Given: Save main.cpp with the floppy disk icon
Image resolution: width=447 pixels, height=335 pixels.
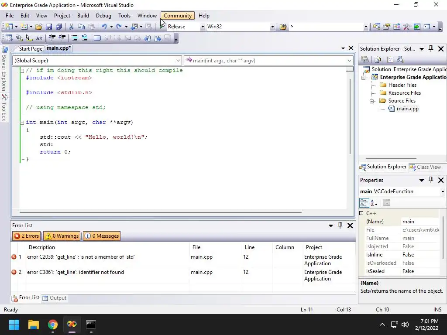Looking at the screenshot, I should pyautogui.click(x=49, y=27).
